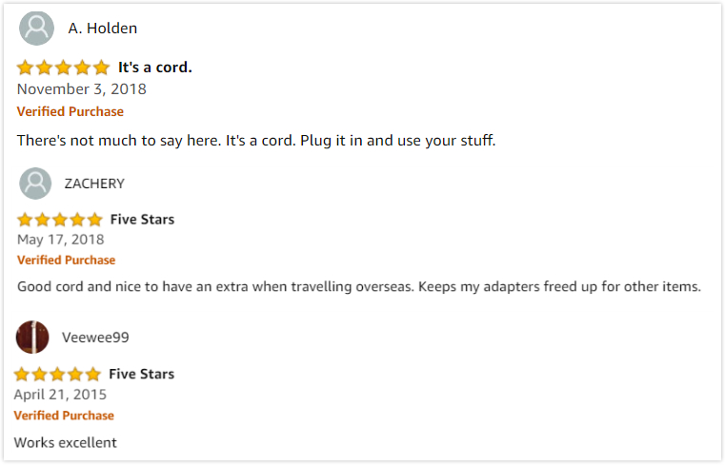Click Veewee99's profile picture
Screen dimensions: 725x465
click(32, 337)
